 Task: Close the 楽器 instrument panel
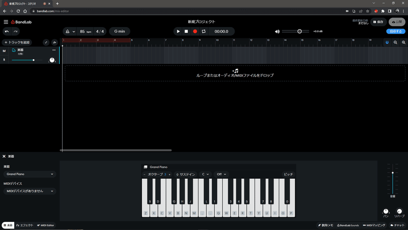(4, 156)
